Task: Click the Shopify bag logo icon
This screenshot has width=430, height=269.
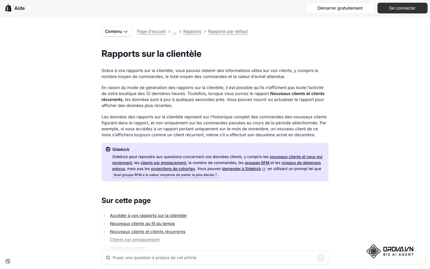Action: (8, 8)
